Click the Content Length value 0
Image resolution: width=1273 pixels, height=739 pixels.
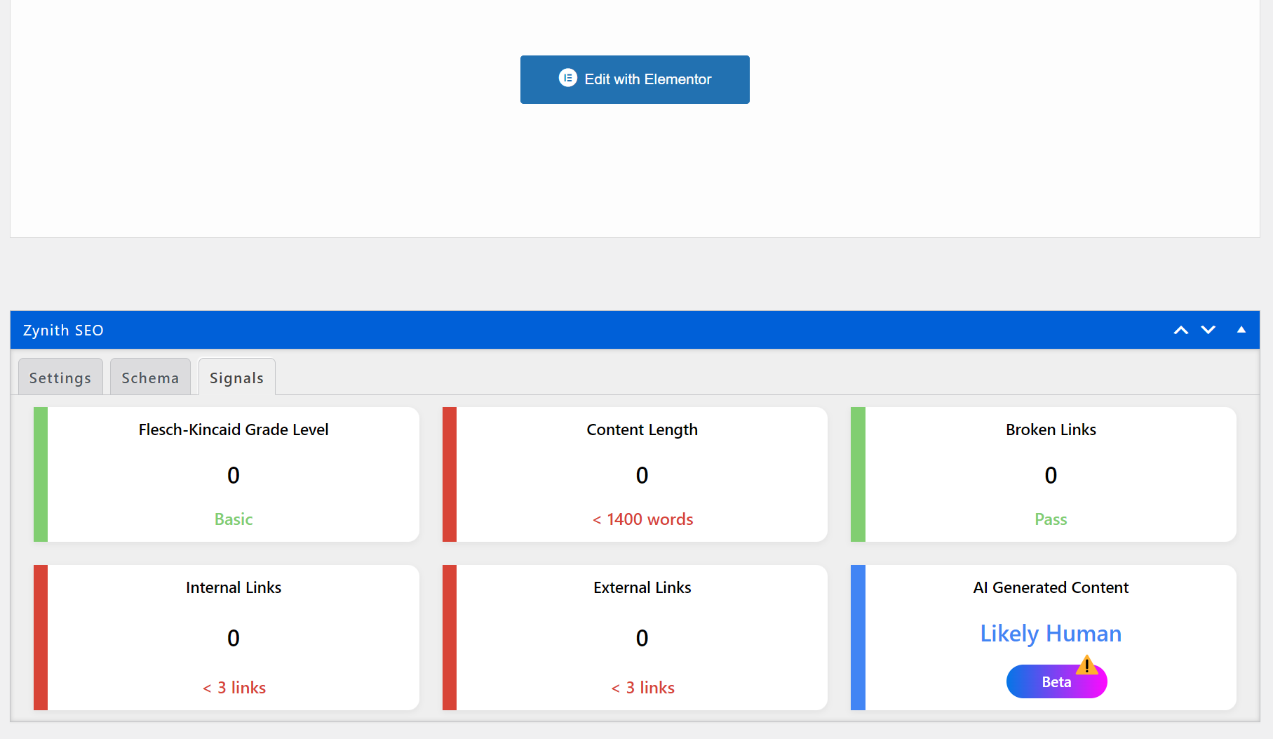(642, 475)
